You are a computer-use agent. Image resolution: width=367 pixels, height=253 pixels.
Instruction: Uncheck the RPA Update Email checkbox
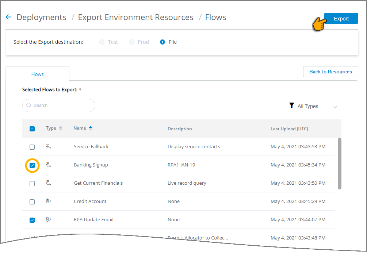click(32, 220)
